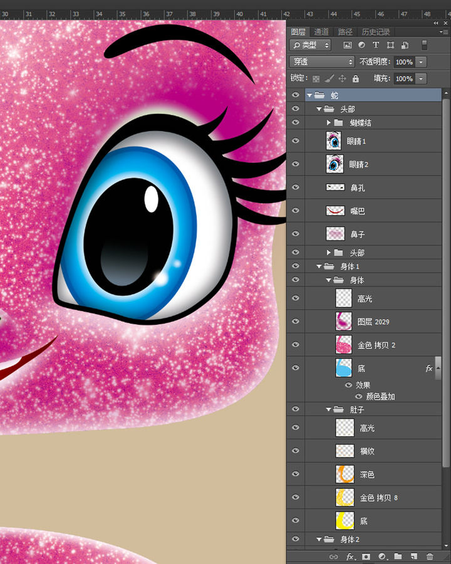
Task: Add a layer style via bottom fx icon
Action: (x=350, y=557)
